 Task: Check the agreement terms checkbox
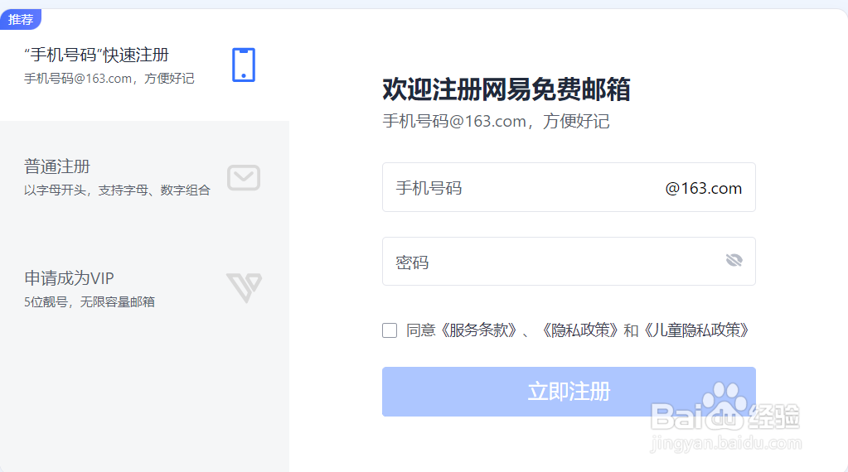(390, 330)
